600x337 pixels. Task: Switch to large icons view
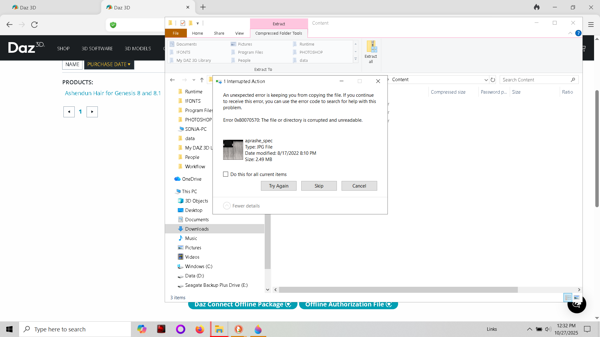[x=577, y=297]
